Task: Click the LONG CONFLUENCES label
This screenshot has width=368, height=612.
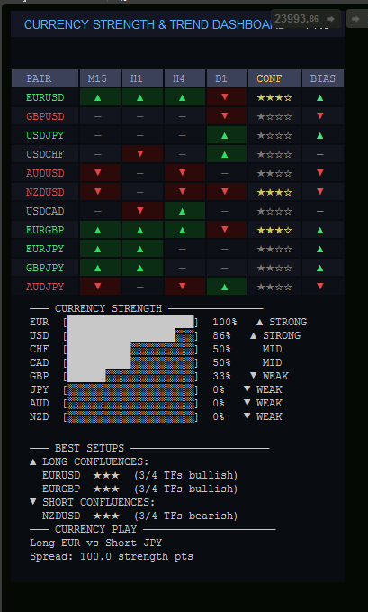Action: (95, 461)
